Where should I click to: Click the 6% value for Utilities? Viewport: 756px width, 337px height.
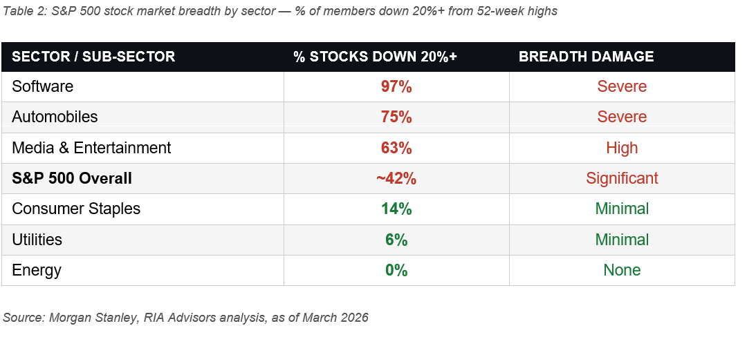point(396,240)
